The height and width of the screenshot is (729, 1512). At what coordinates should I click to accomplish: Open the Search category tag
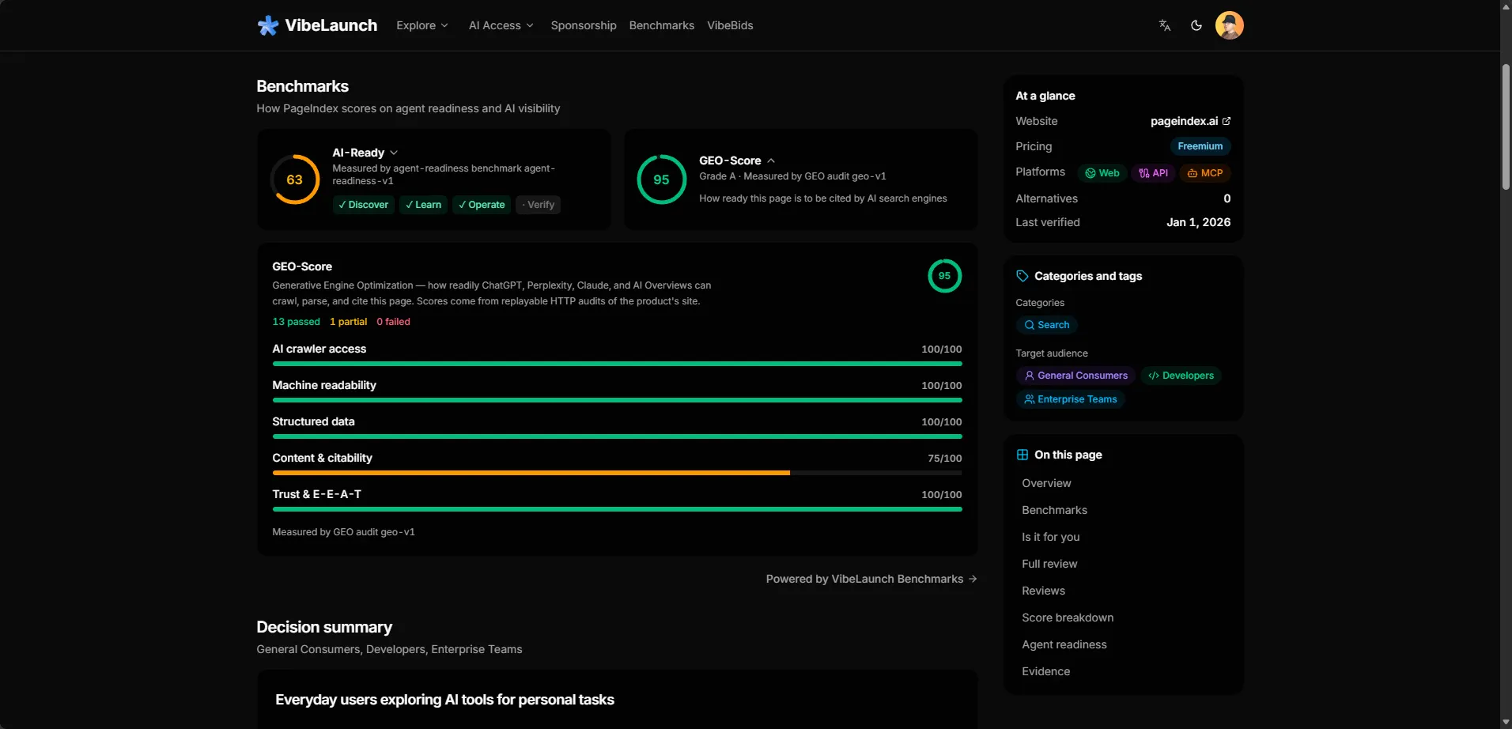[1046, 325]
